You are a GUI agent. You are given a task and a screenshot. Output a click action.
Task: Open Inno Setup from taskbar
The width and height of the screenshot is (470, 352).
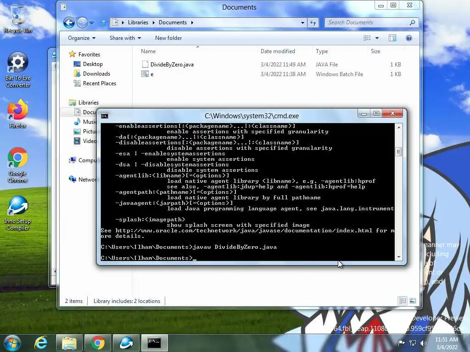126,343
